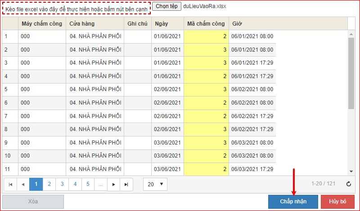Click Giờ cell in row 11
360x211 pixels.
coord(252,169)
